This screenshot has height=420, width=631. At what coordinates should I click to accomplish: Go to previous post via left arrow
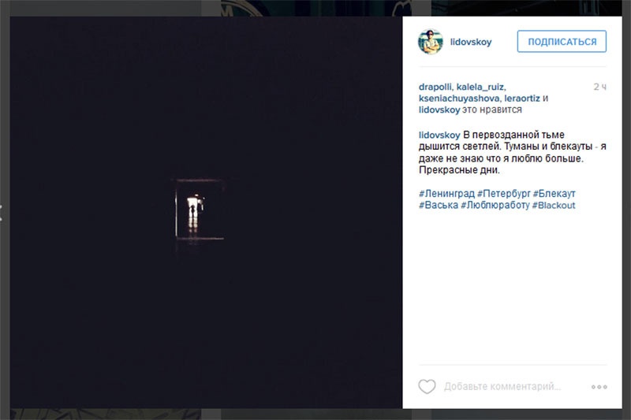[x=2, y=212]
